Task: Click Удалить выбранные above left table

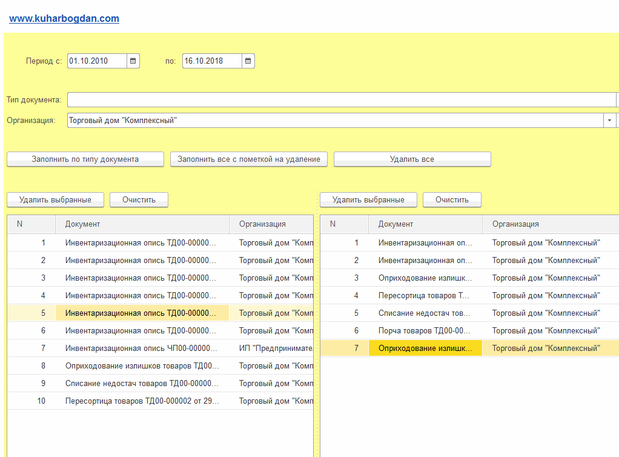Action: pyautogui.click(x=55, y=200)
